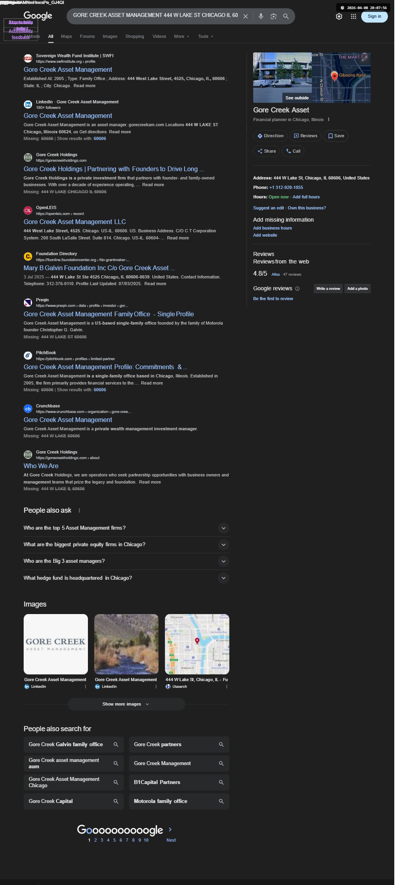Start voice search with microphone icon
The image size is (399, 885).
261,17
